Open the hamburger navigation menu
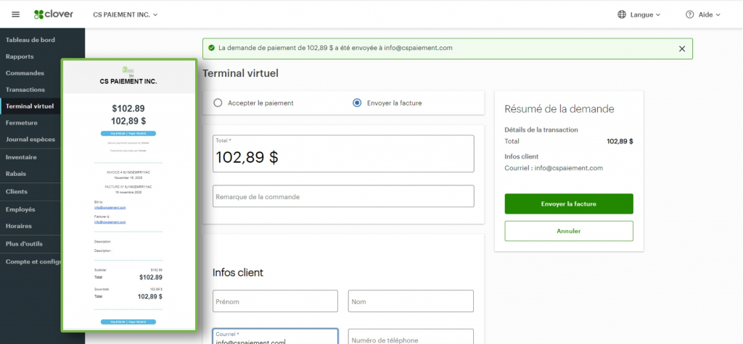 [x=16, y=14]
